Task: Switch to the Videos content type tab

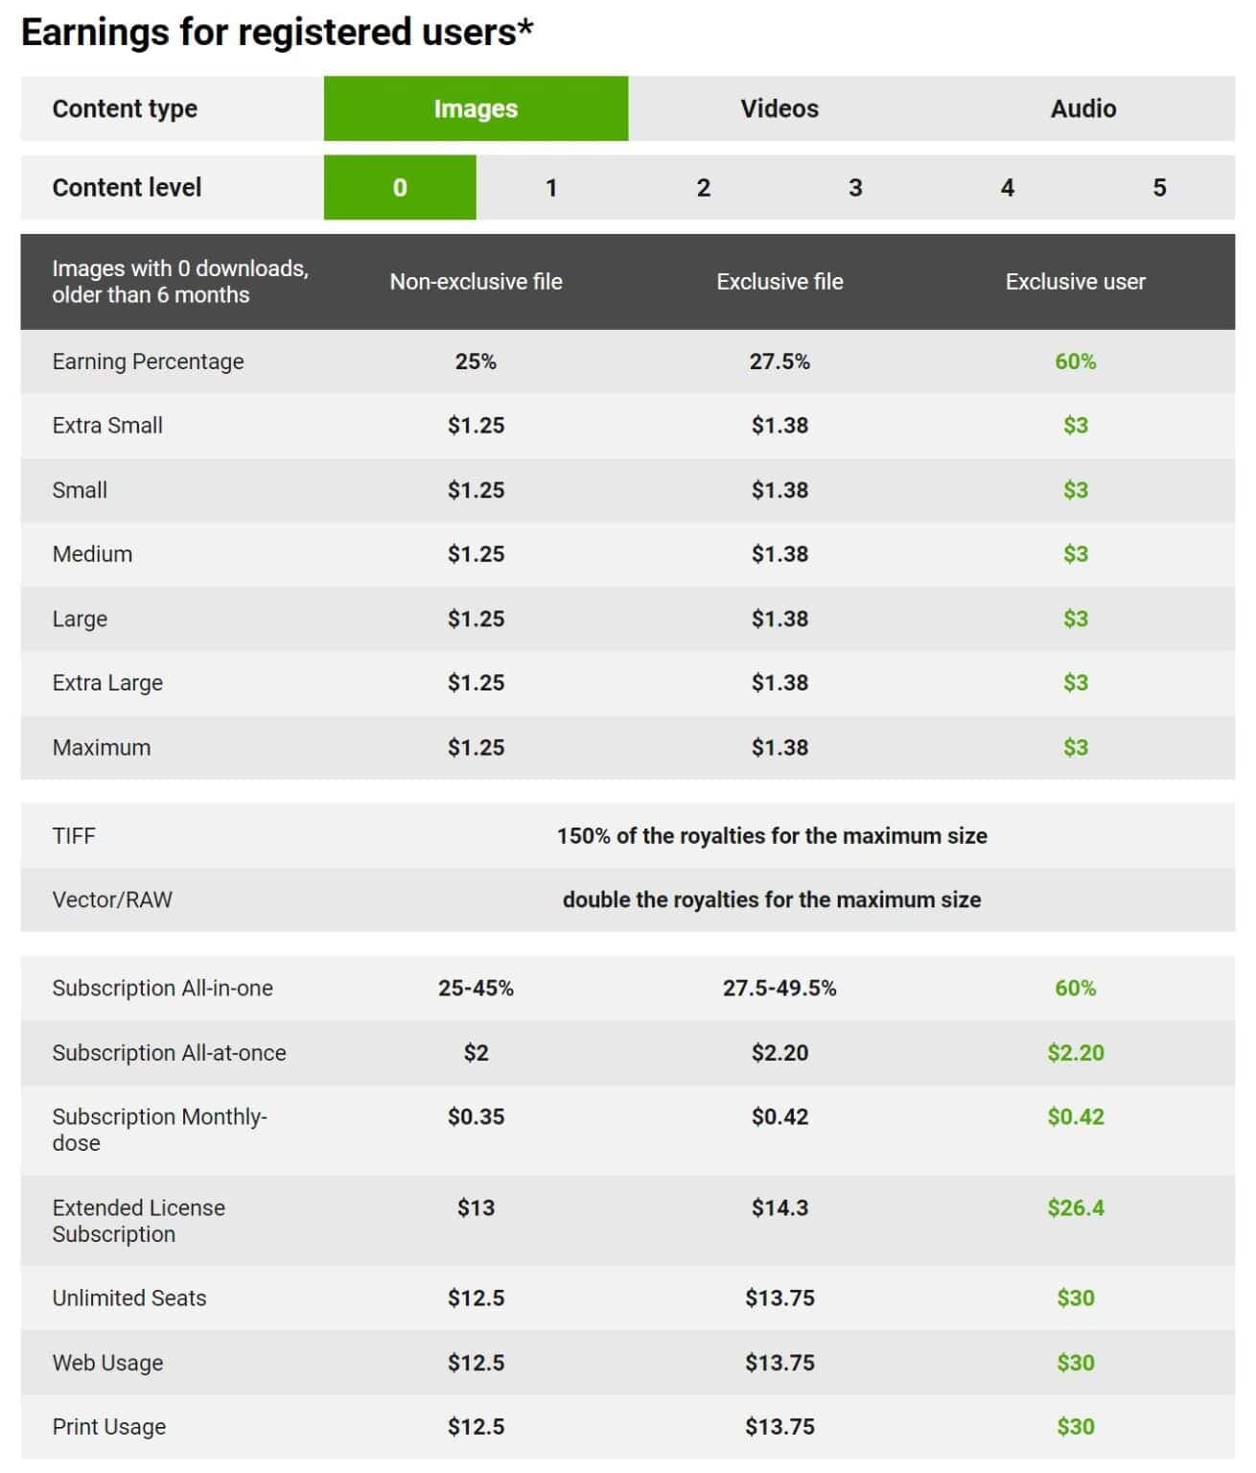Action: 779,108
